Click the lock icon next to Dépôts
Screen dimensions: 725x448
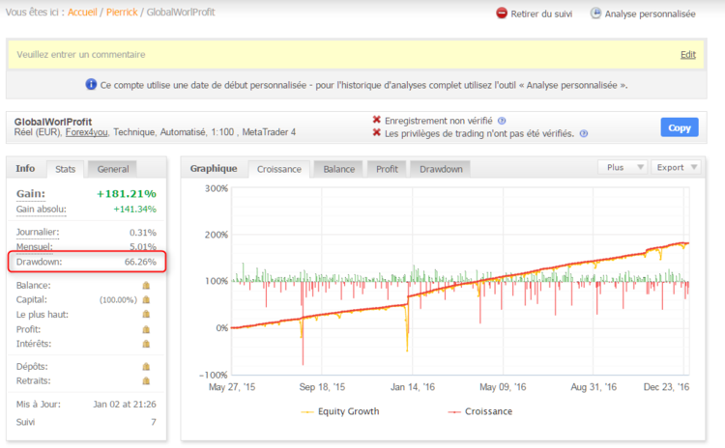tap(146, 367)
